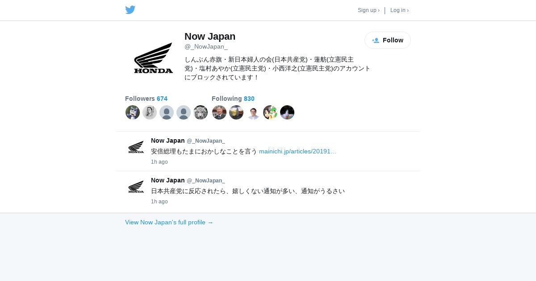Select the white tiger follower avatar

(x=201, y=112)
